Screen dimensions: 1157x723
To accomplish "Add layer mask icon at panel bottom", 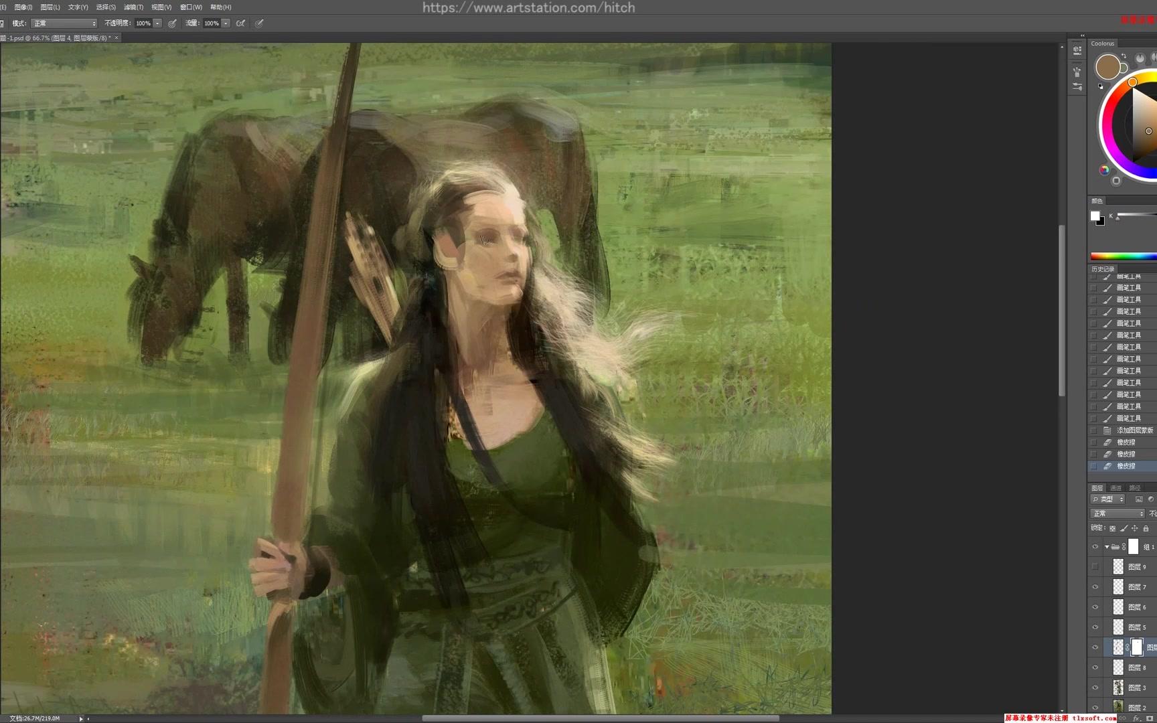I will pyautogui.click(x=1150, y=718).
